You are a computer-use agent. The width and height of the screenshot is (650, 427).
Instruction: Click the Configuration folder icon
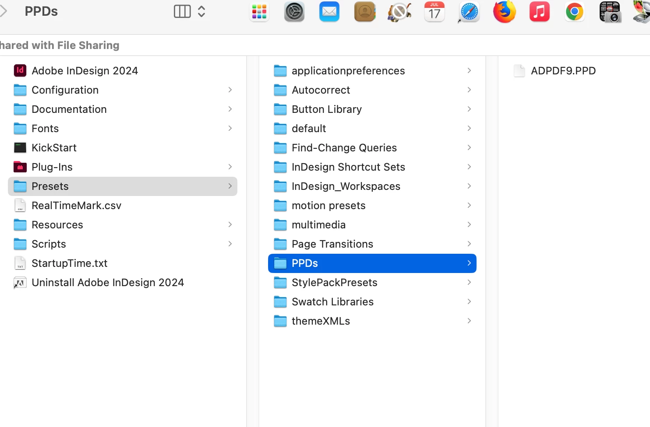pos(20,90)
